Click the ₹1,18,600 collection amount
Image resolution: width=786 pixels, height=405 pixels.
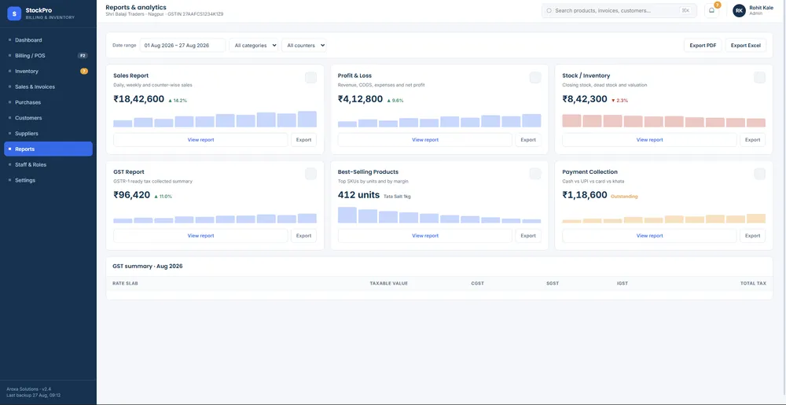(x=585, y=195)
